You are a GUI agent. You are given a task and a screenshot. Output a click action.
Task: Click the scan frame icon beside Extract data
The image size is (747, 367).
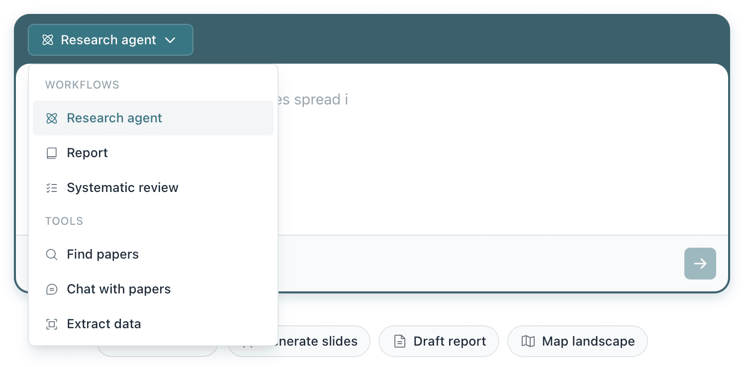tap(52, 324)
